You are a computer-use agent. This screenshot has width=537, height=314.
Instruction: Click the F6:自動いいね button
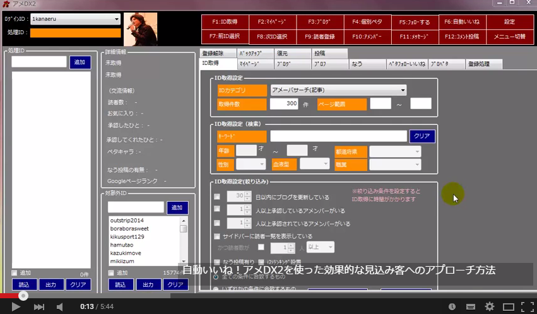tap(462, 22)
